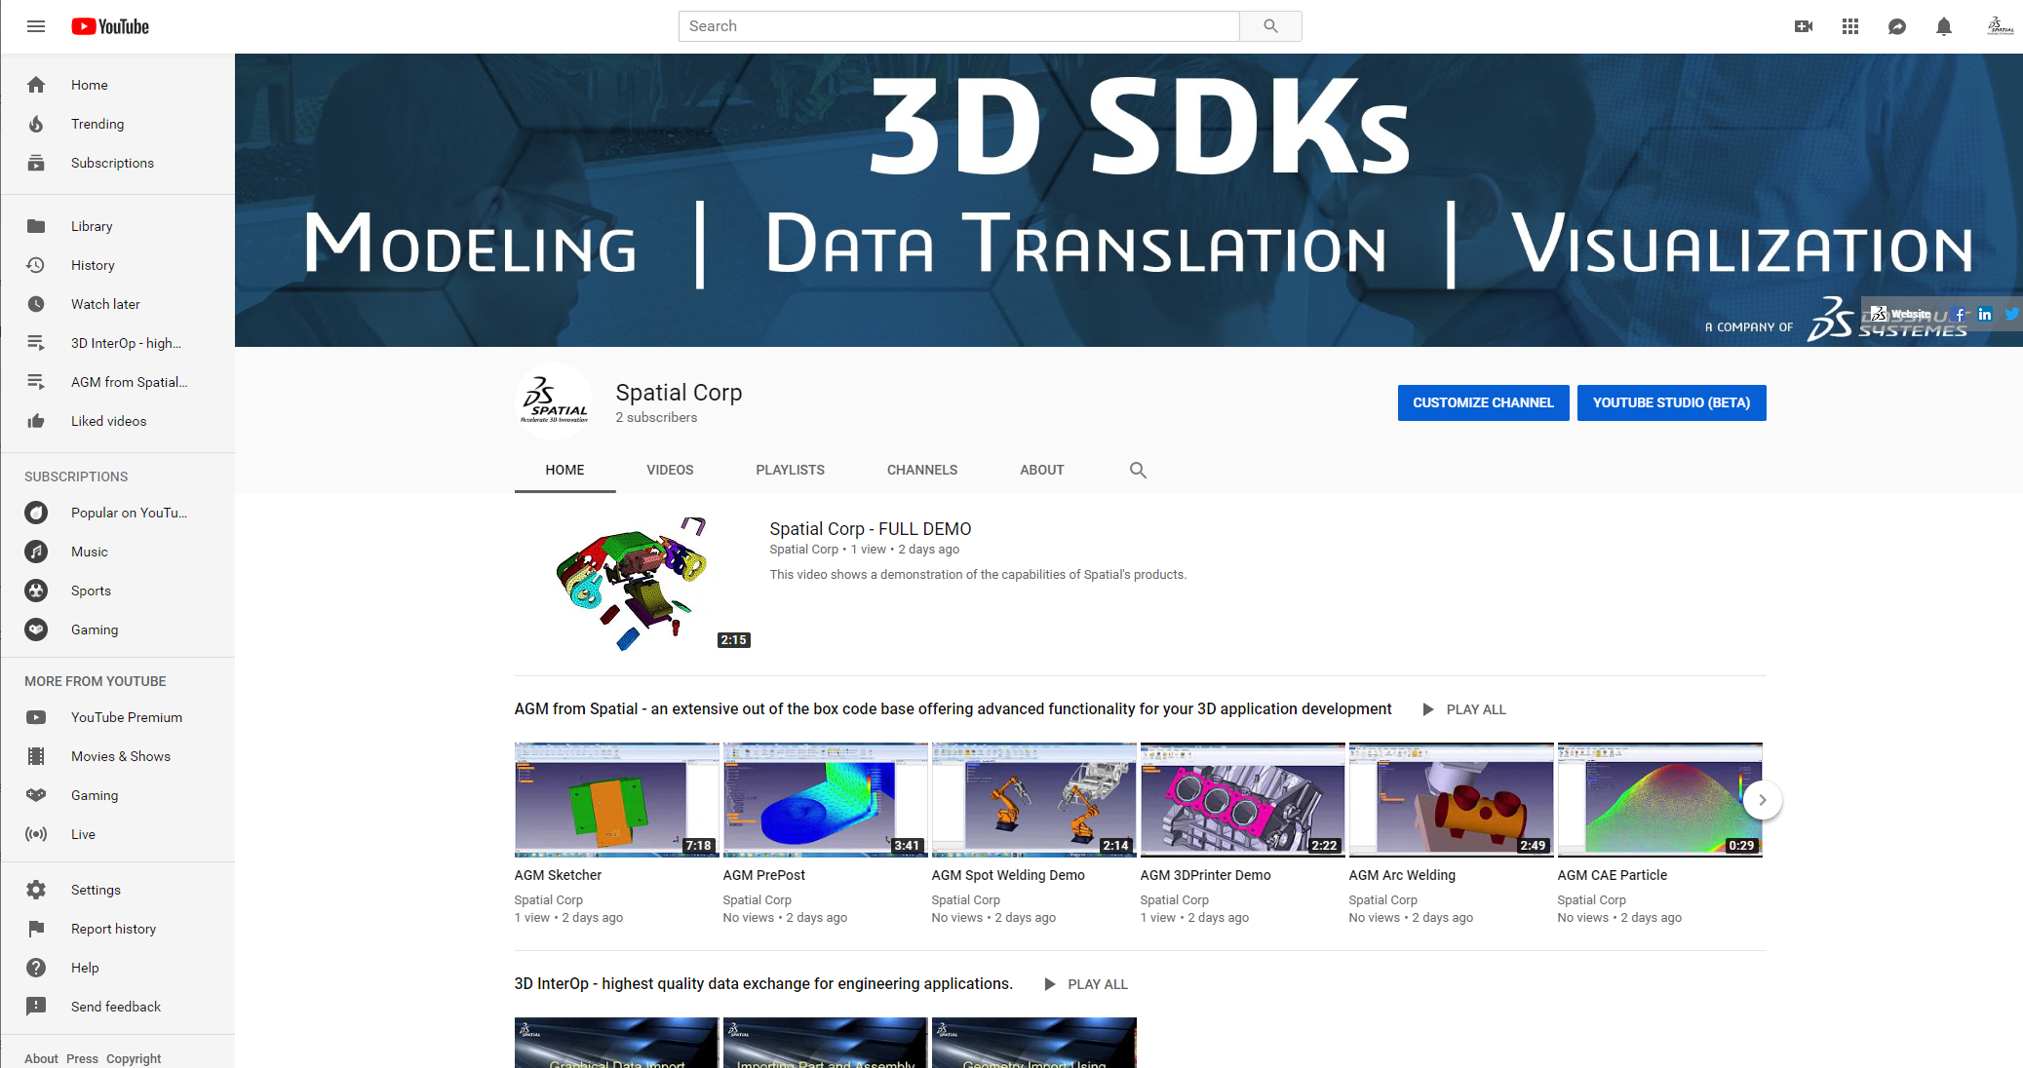Click in the Search input field
The image size is (2023, 1068).
pos(958,26)
